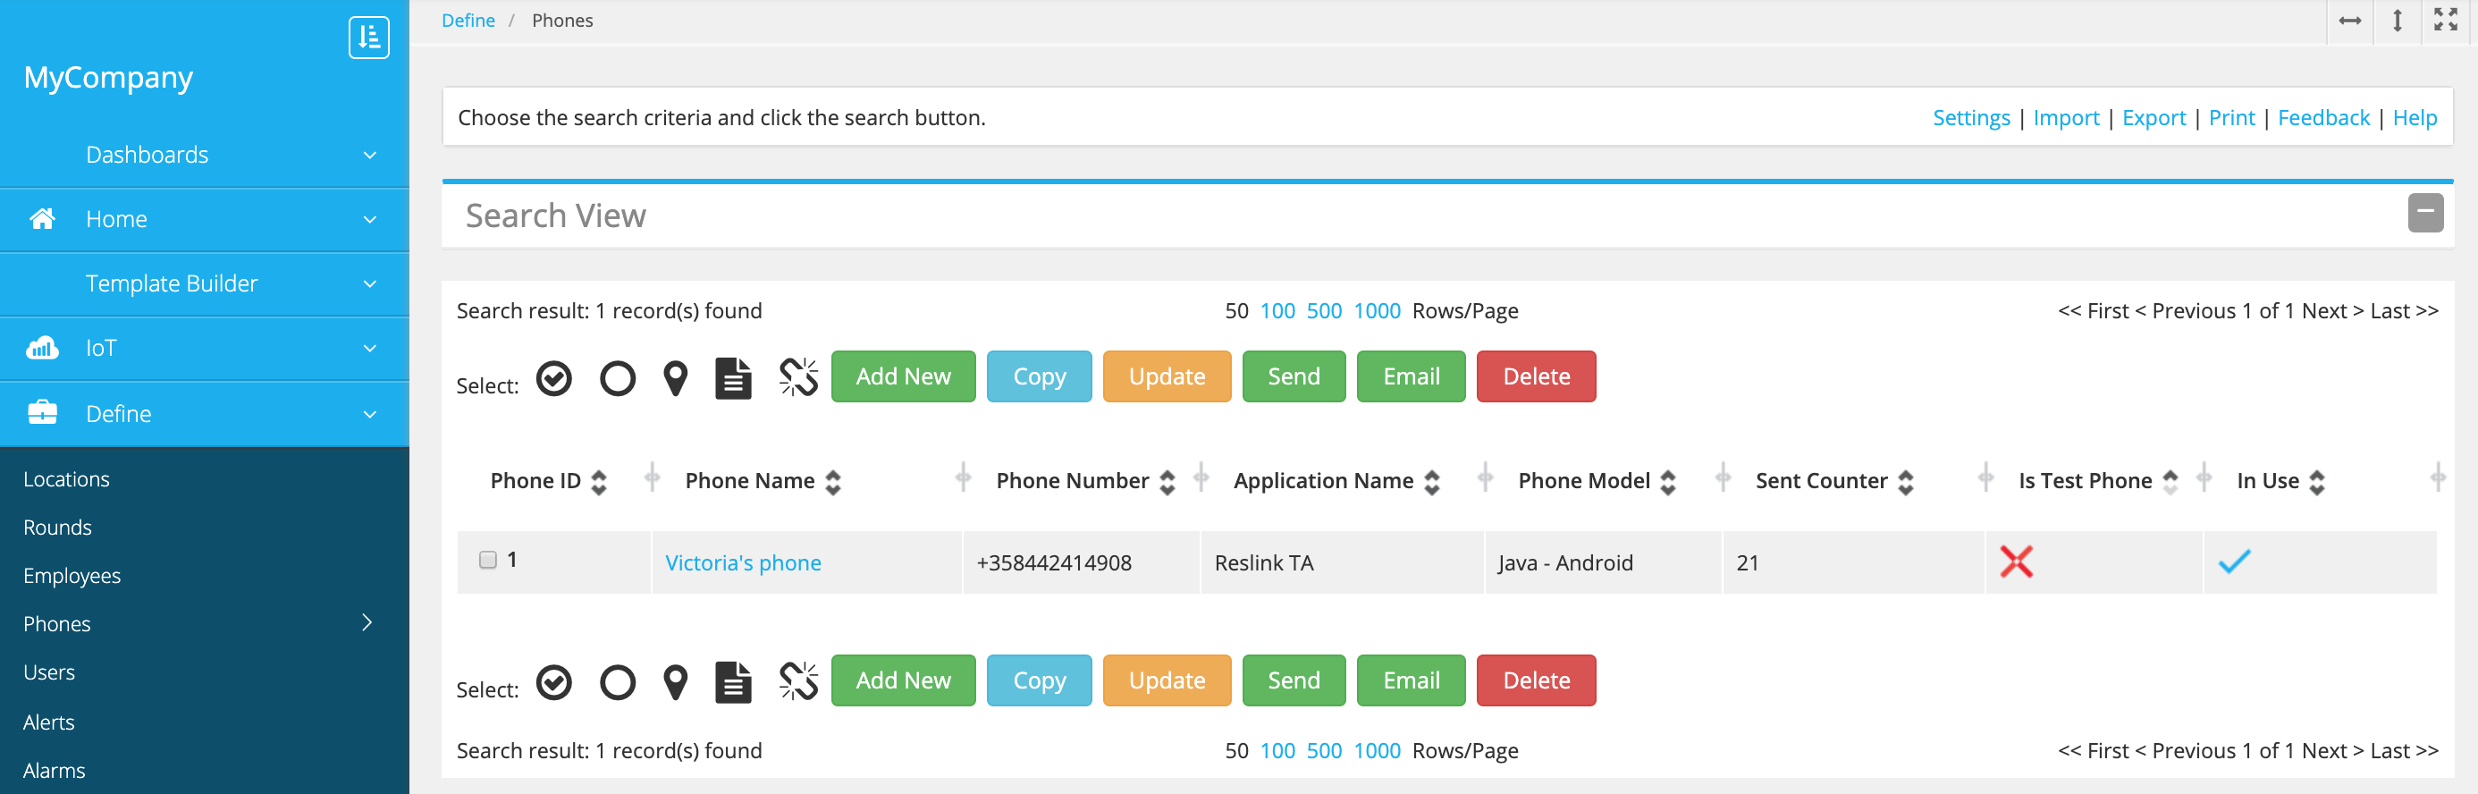
Task: Set rows per page to 100 at top
Action: pyautogui.click(x=1277, y=311)
